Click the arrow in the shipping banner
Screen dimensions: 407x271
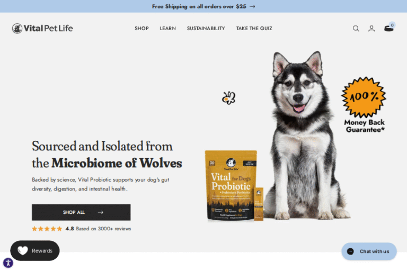(252, 6)
